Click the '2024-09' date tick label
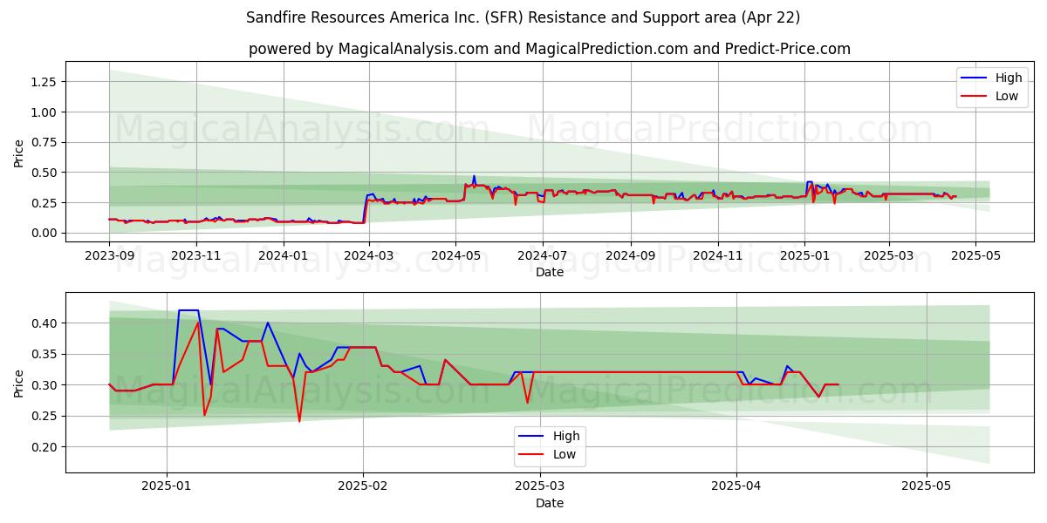 tap(631, 256)
